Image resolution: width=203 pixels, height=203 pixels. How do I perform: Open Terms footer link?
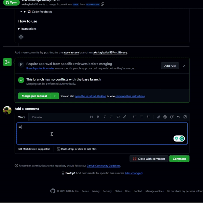pyautogui.click(x=85, y=191)
